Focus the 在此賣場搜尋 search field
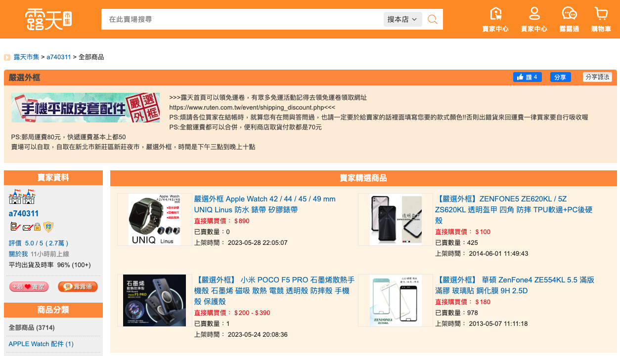This screenshot has height=356, width=620. (242, 19)
